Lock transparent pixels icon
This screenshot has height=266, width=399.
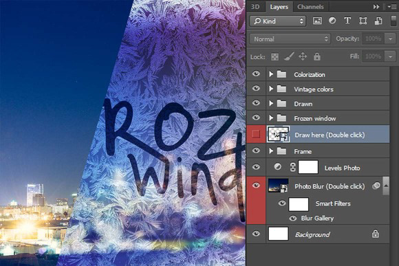click(x=274, y=57)
